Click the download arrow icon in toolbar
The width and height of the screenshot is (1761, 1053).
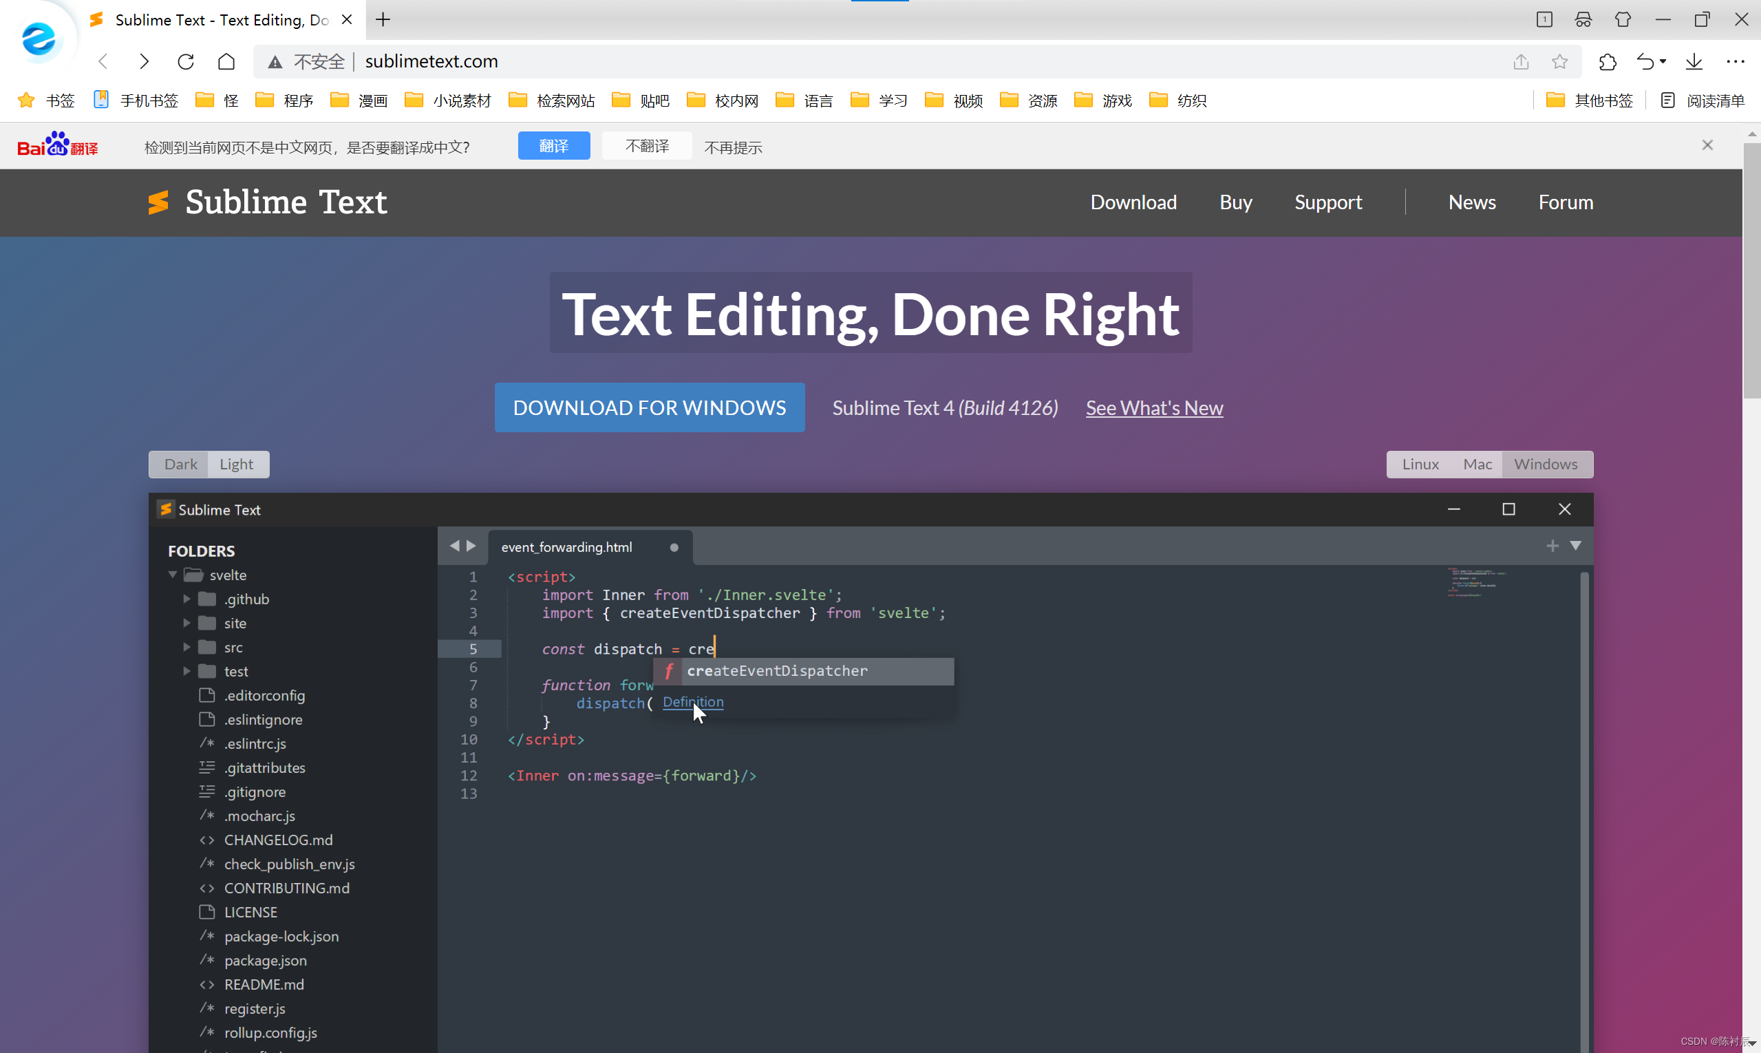[1694, 61]
